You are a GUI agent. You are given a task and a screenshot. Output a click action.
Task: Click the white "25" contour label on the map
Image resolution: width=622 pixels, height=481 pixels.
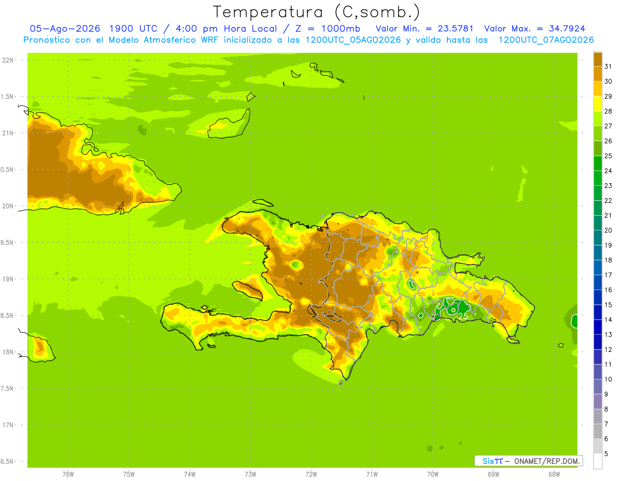click(463, 316)
